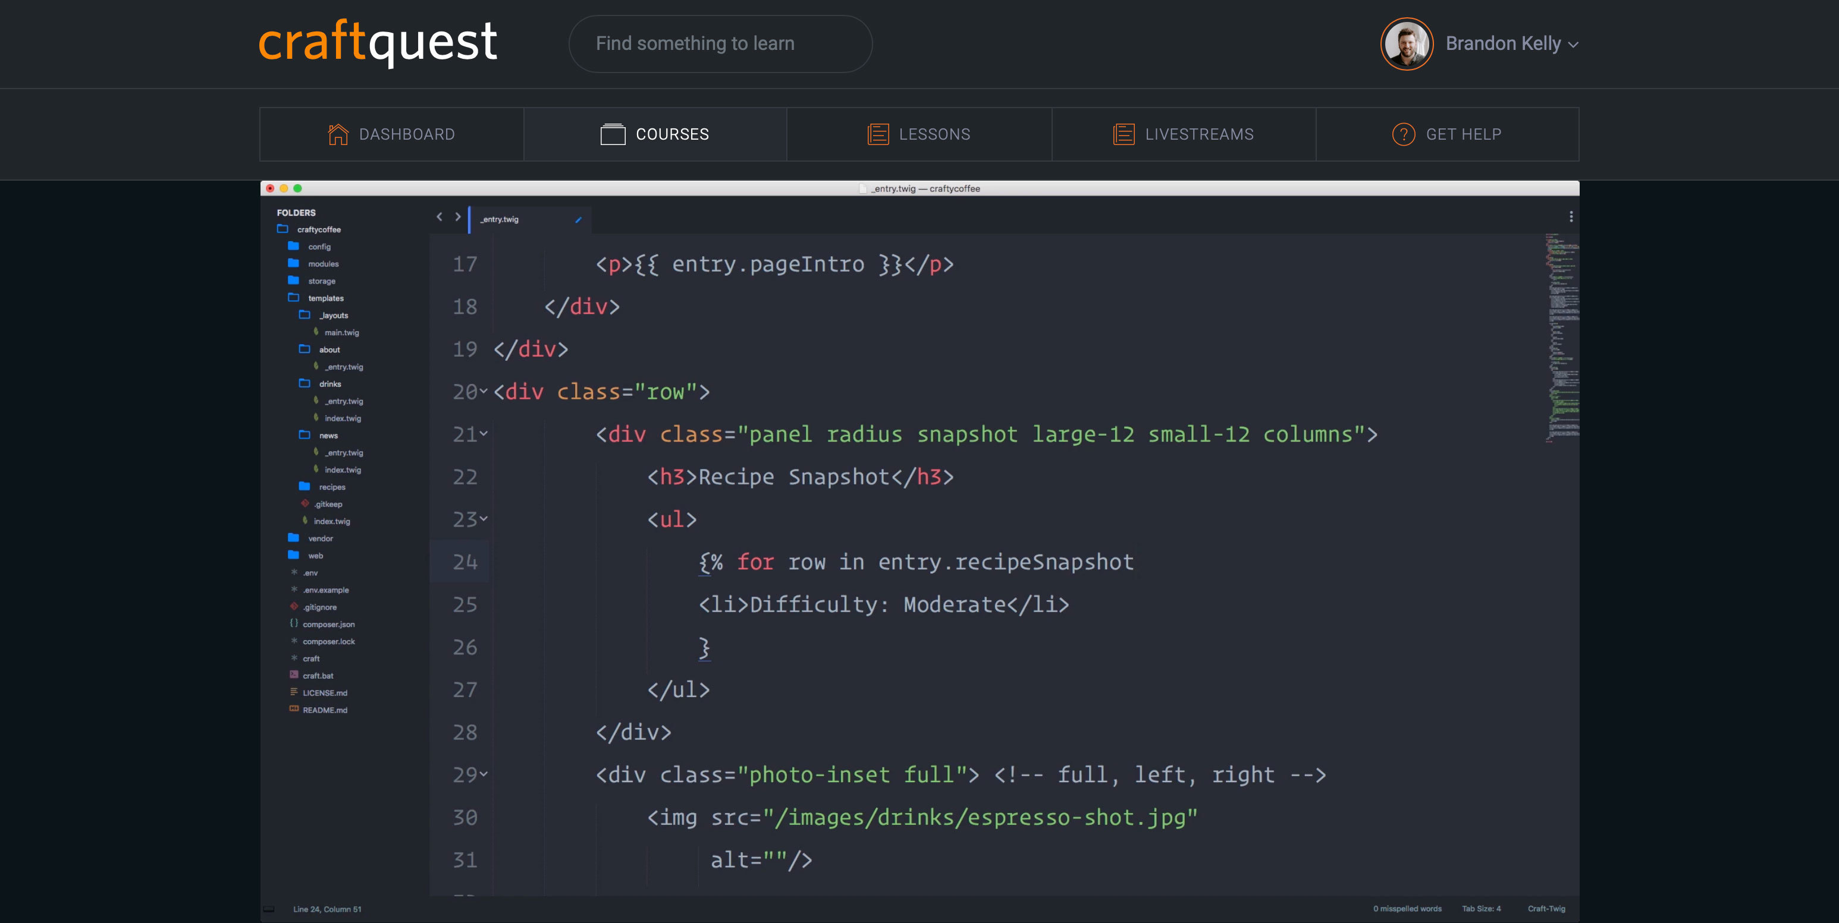Expand the modules folder
The height and width of the screenshot is (923, 1839).
click(x=313, y=263)
